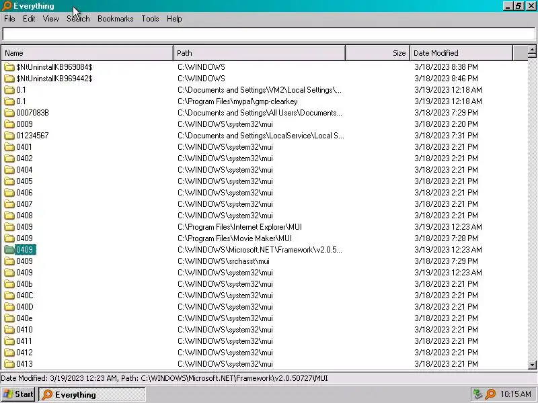Sort results by Size column header
Viewport: 538px width, 403px height.
[378, 53]
